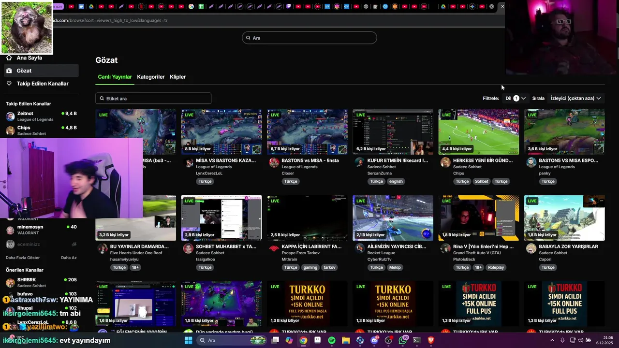Open football stream thumbnail by Chips
The width and height of the screenshot is (619, 348).
coord(478,132)
